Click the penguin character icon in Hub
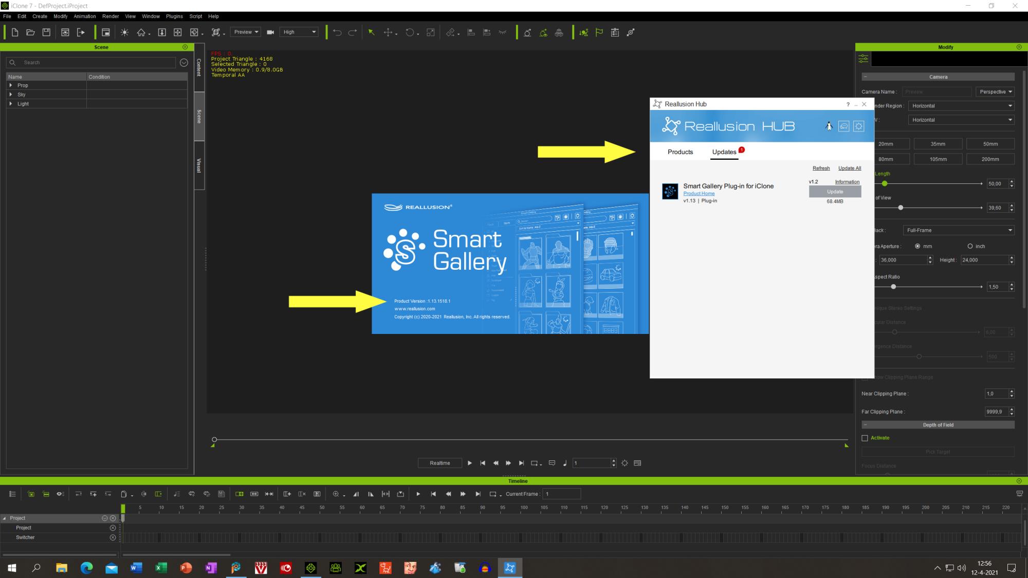Viewport: 1028px width, 578px height. click(x=829, y=126)
